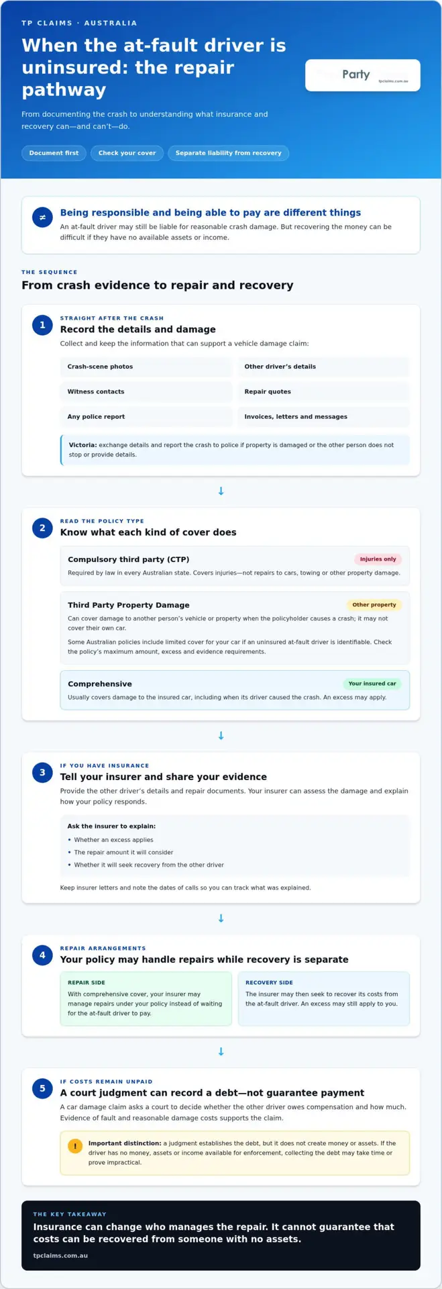Click the down arrow between steps 1 and 2
This screenshot has width=442, height=1289.
point(221,491)
